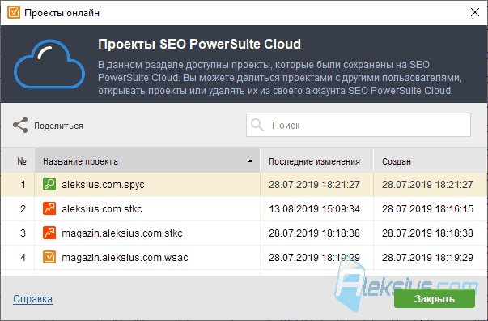
Task: Select project magazin.aleksius.com.stkc
Action: coord(122,233)
